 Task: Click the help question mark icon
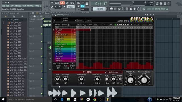pos(169,3)
